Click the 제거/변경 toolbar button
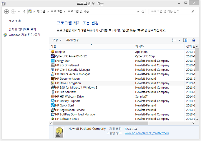 [72, 40]
